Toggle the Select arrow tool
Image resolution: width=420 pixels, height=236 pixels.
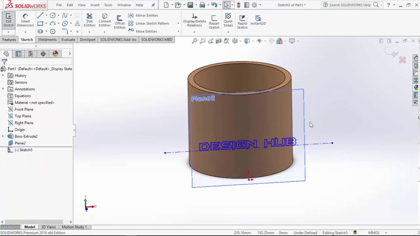click(x=226, y=5)
